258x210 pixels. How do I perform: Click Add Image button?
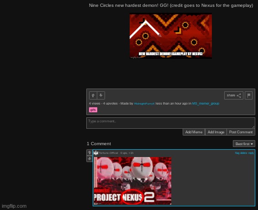point(216,132)
